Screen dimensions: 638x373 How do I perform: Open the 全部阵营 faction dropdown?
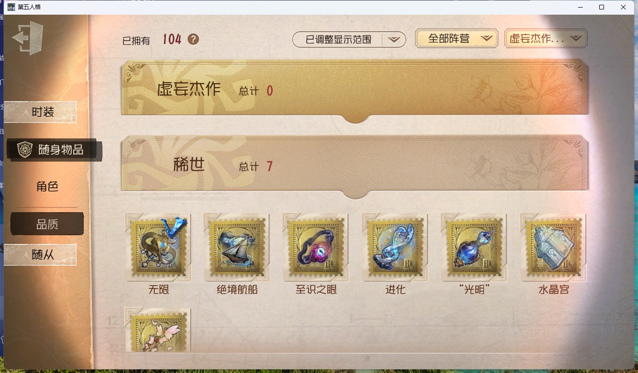tap(457, 39)
